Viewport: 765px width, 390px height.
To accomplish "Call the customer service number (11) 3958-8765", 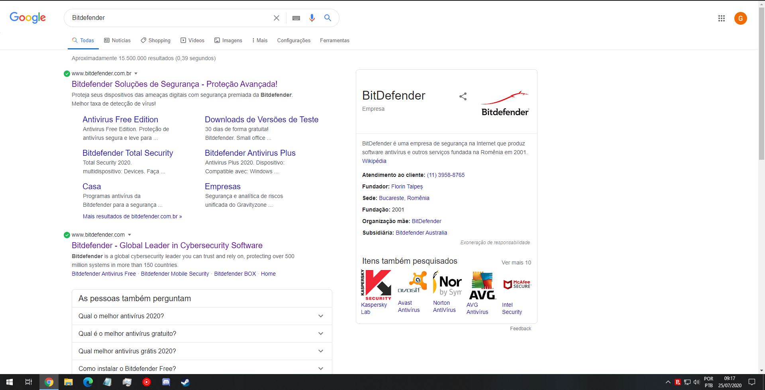I will 445,175.
